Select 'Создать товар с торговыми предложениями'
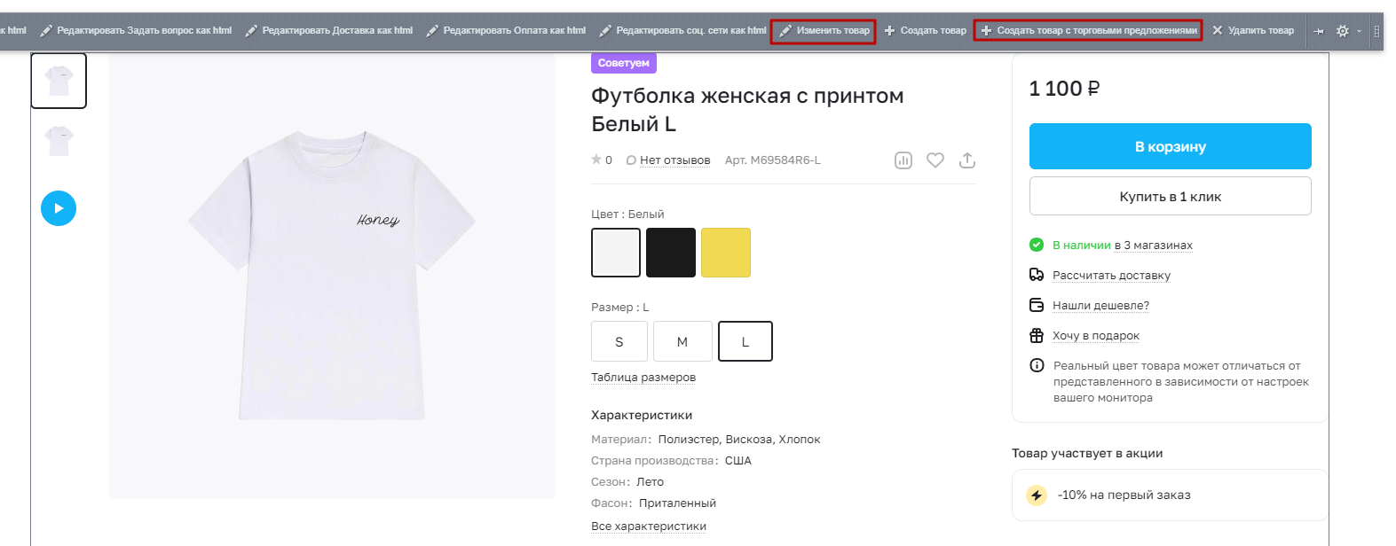Screen dimensions: 1396x546 [1088, 31]
